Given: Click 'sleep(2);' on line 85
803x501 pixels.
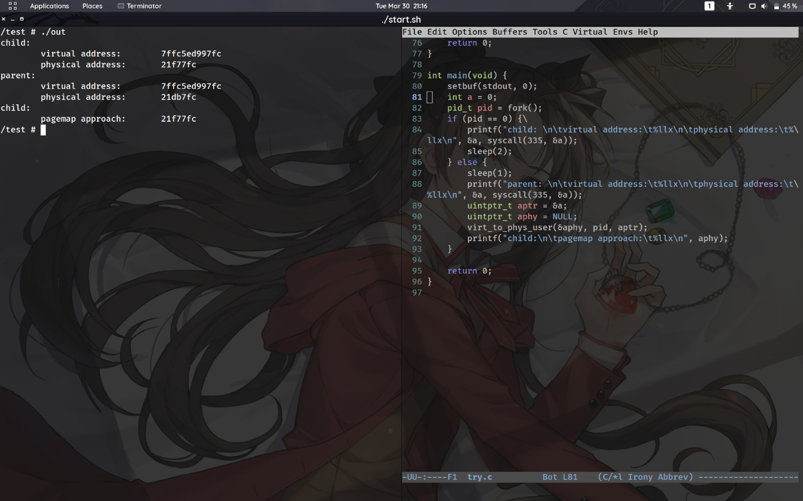Looking at the screenshot, I should pyautogui.click(x=489, y=151).
